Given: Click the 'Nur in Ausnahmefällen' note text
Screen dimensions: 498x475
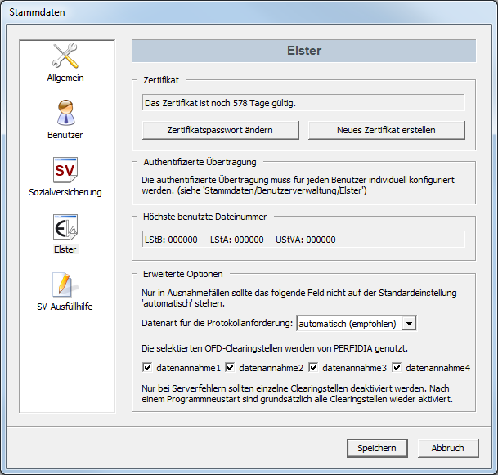Looking at the screenshot, I should [x=299, y=298].
